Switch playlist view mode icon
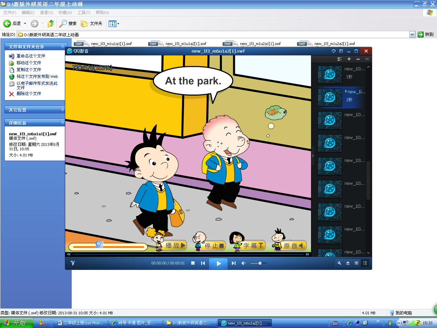This screenshot has height=328, width=437. click(x=339, y=59)
